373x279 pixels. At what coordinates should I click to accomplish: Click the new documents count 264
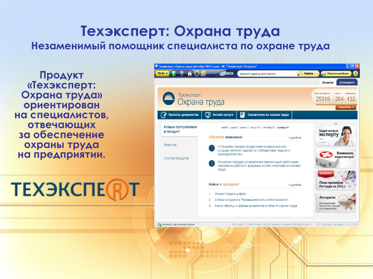pos(339,99)
